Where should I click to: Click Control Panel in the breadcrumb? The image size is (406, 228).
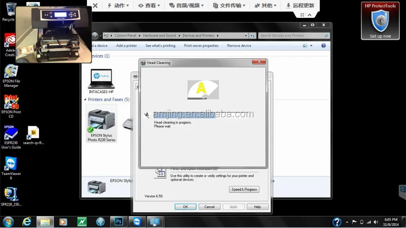tap(125, 36)
